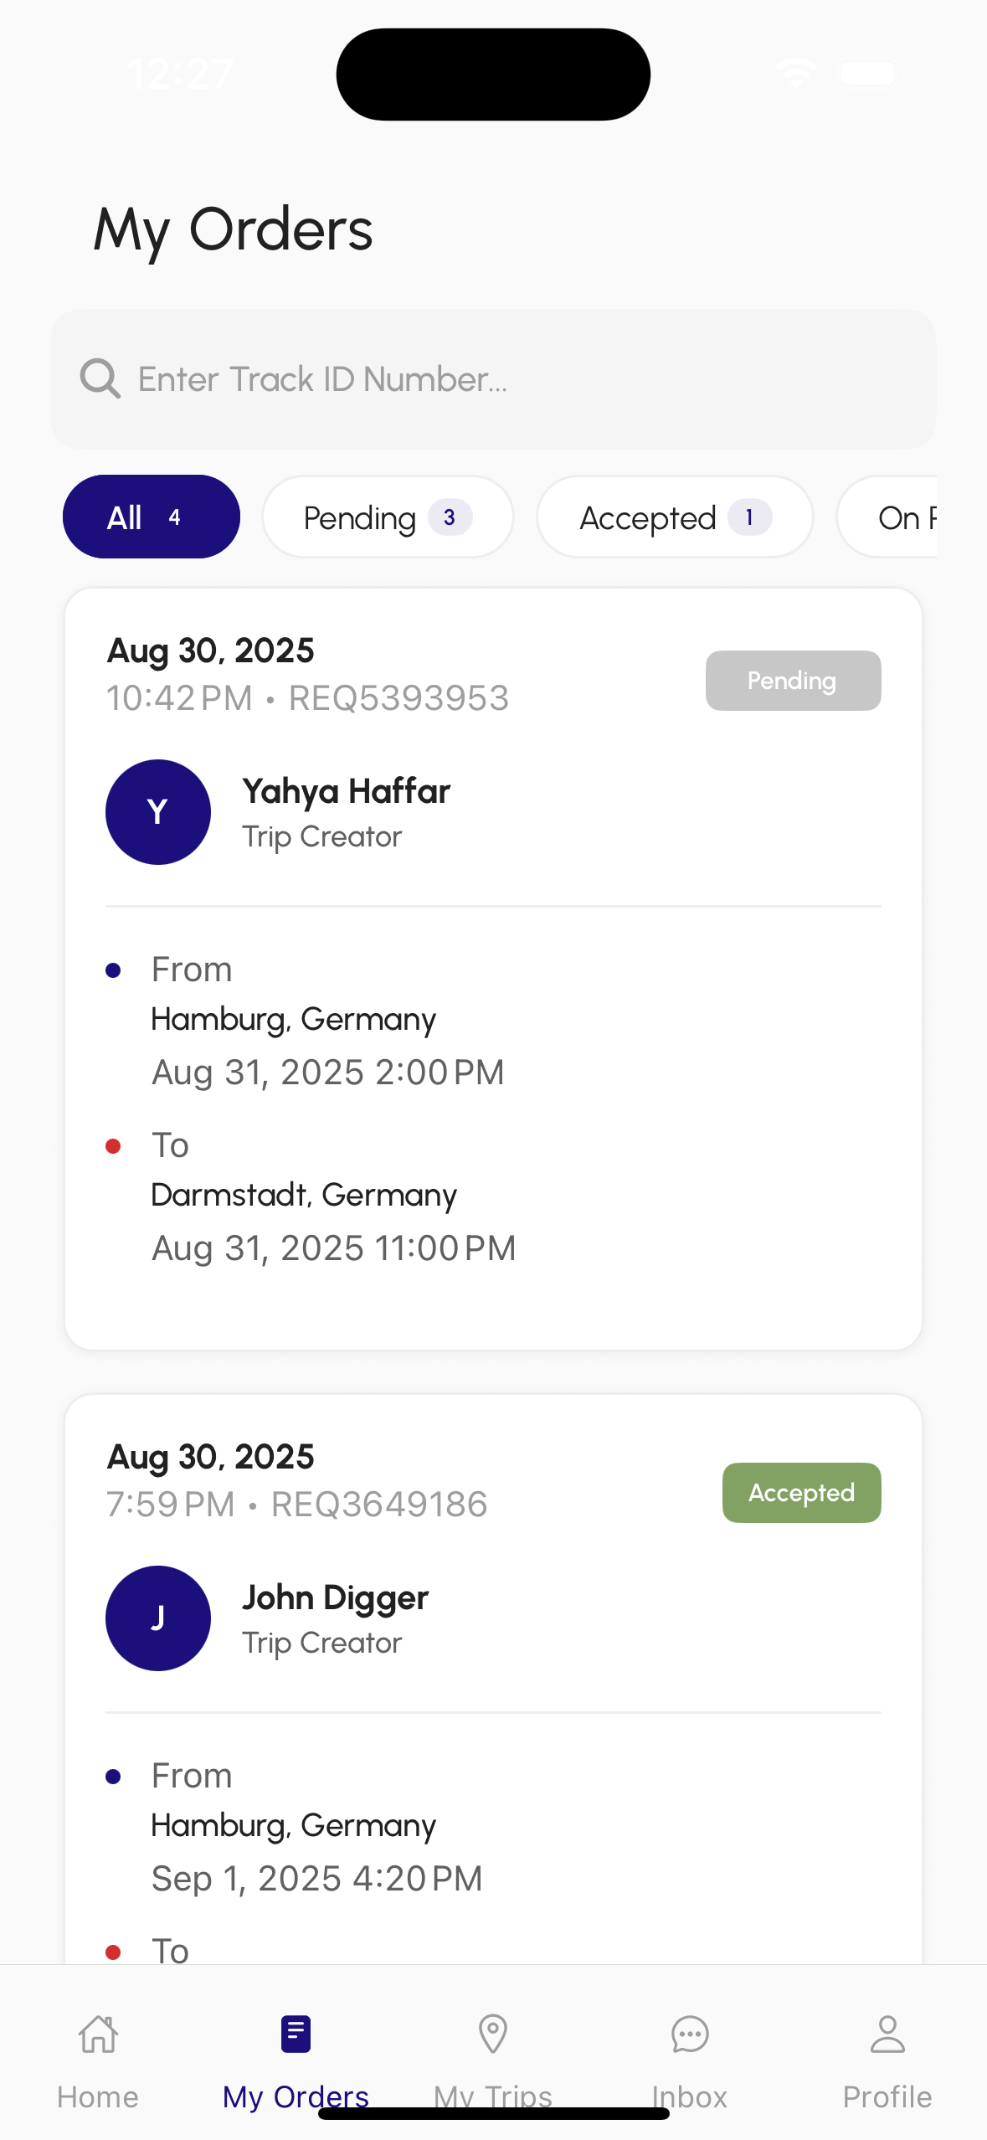Tap the Yahya Haffar trip creator name
The image size is (987, 2140).
pos(347,791)
